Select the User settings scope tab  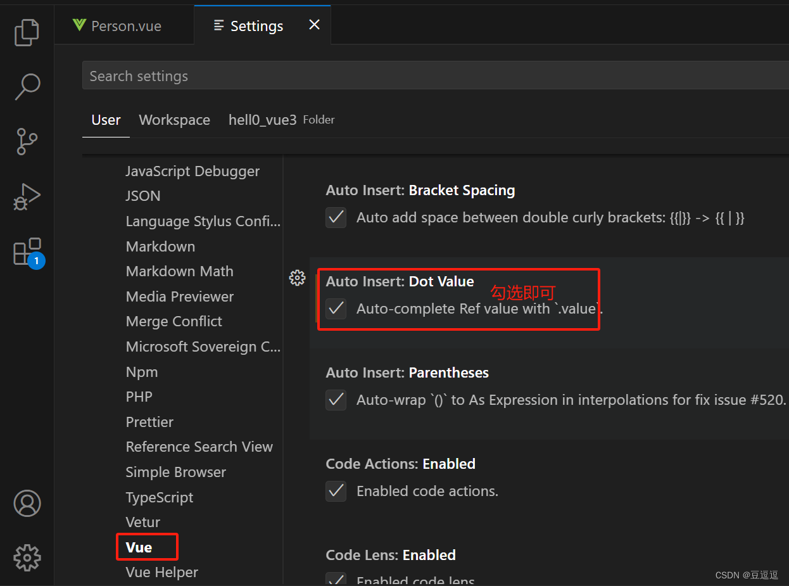pos(106,120)
